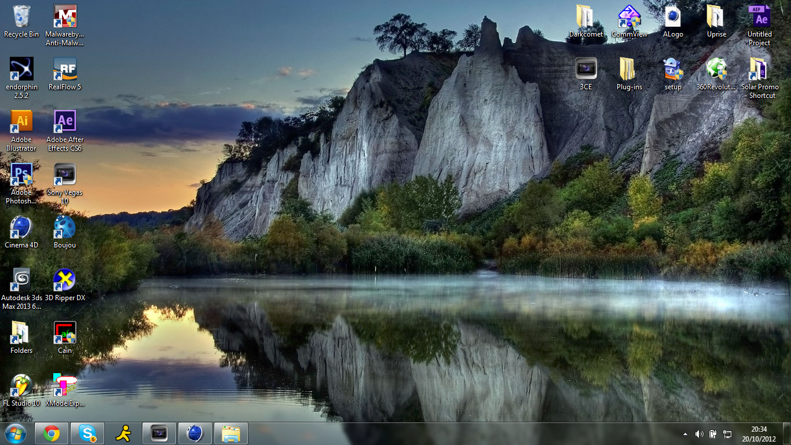
Task: Show hidden system tray icons
Action: pos(686,434)
